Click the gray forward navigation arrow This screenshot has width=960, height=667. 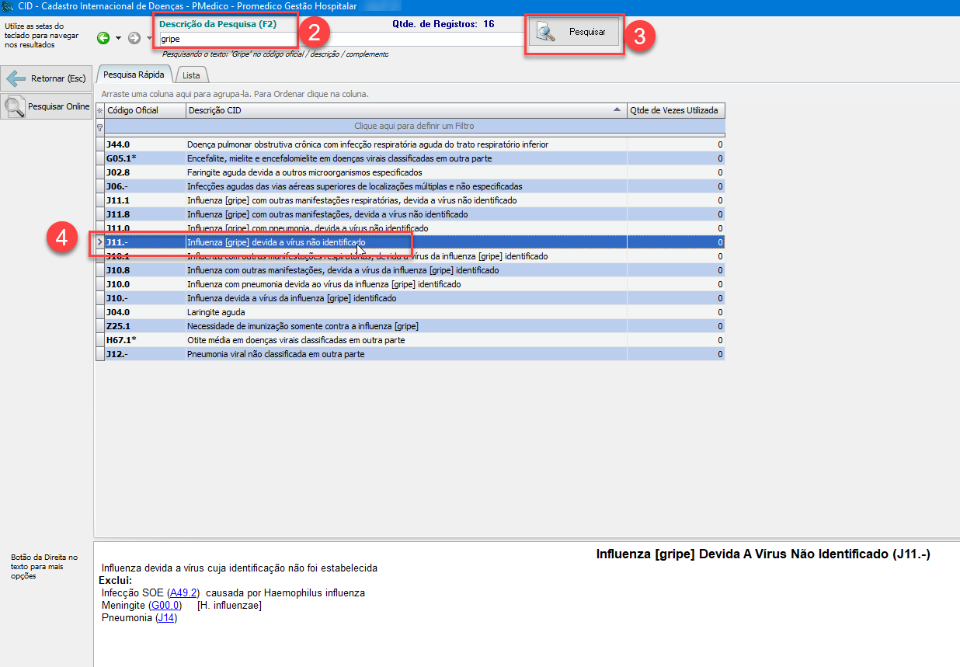(134, 38)
